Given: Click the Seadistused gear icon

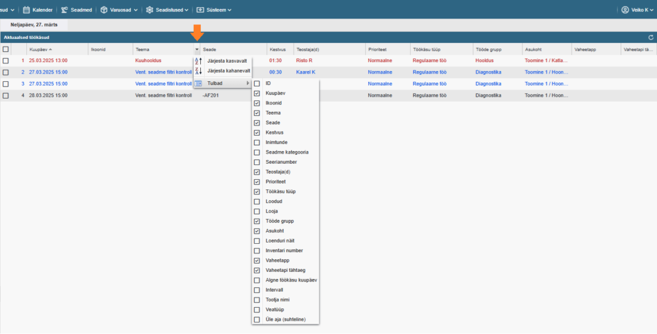Looking at the screenshot, I should pos(149,10).
